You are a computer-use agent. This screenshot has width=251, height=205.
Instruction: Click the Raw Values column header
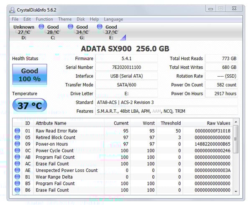(x=207, y=123)
